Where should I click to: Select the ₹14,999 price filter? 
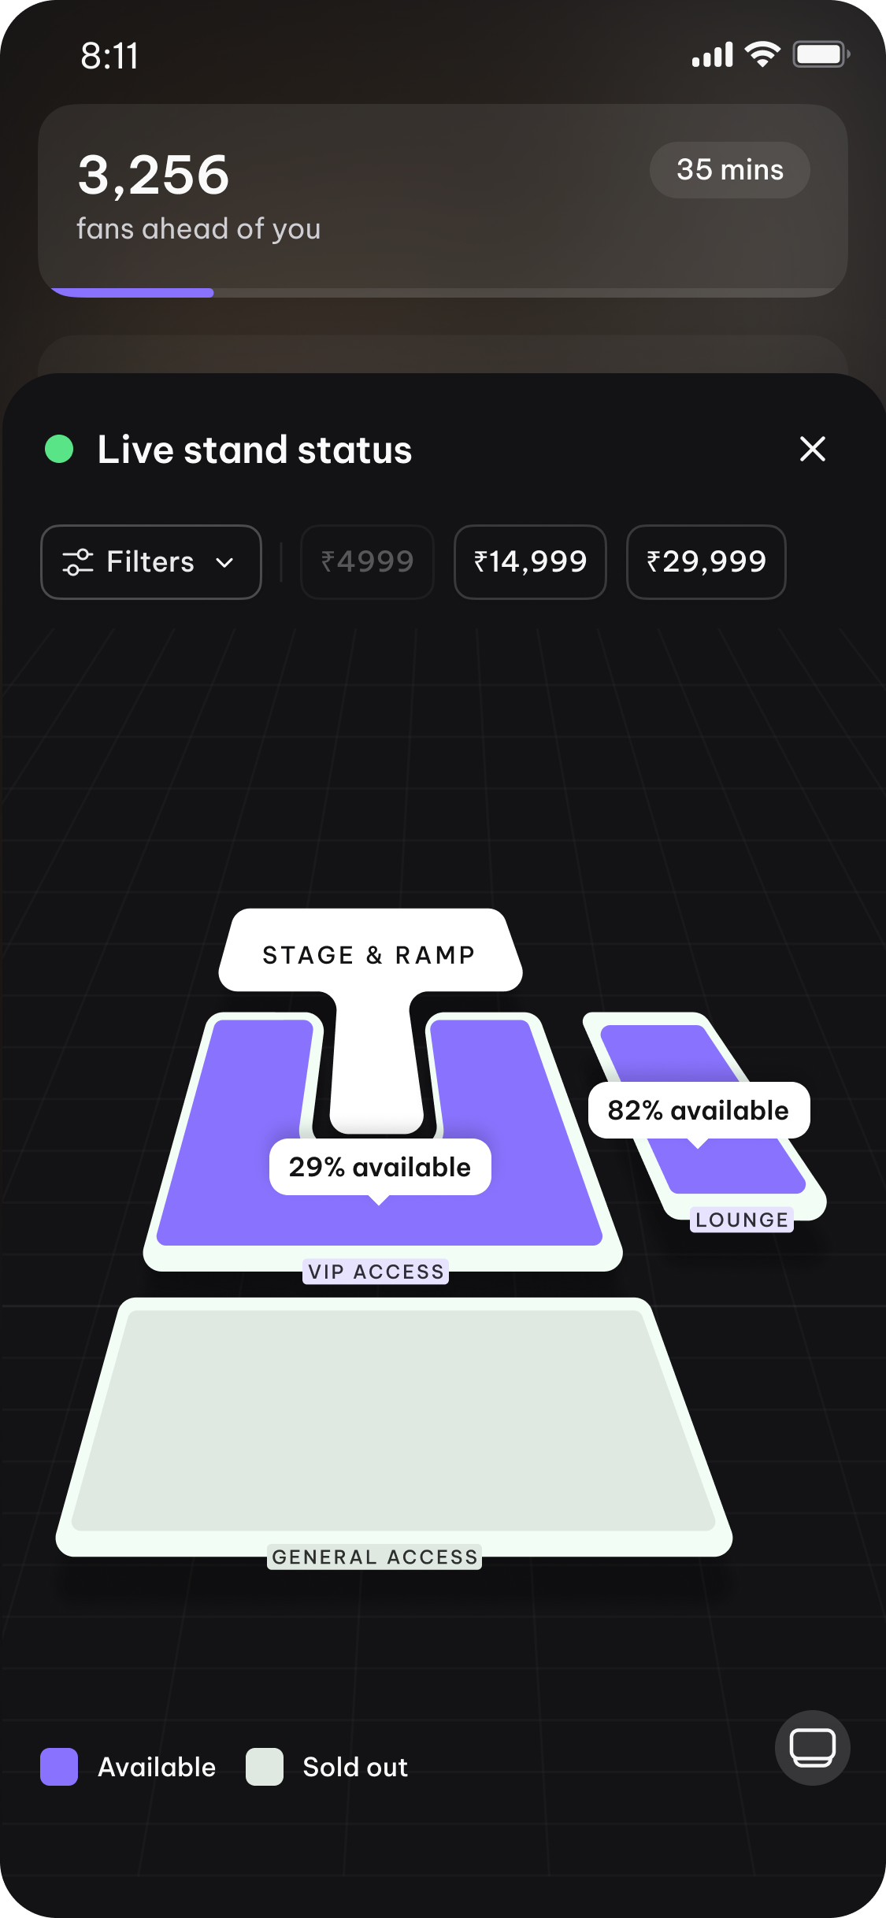click(530, 562)
